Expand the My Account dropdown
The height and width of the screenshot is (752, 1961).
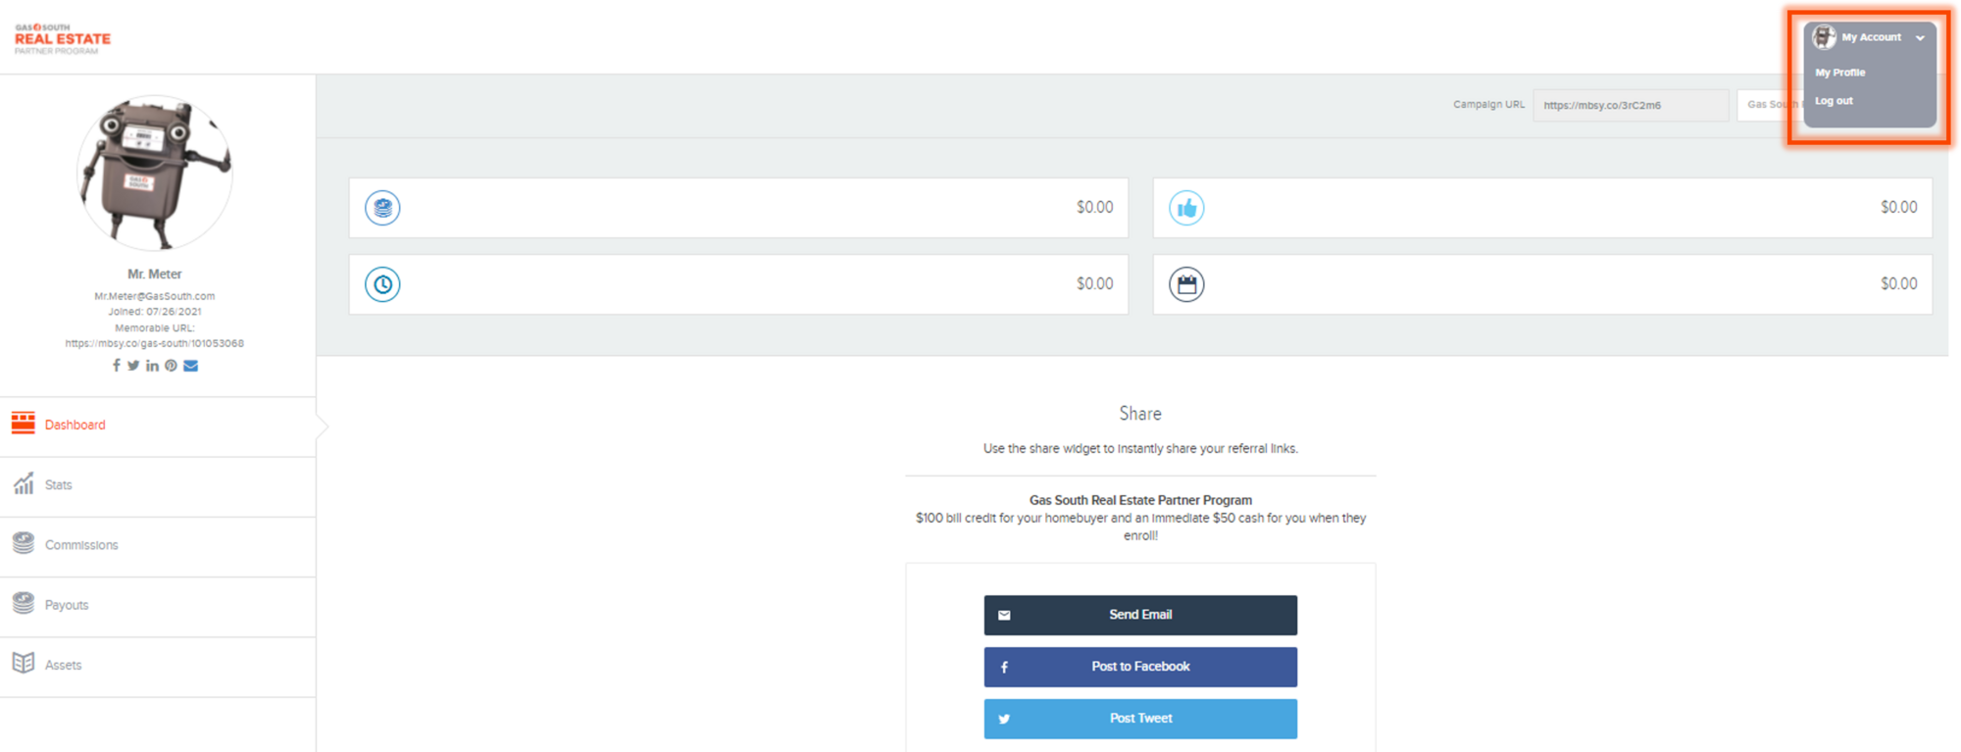point(1871,37)
